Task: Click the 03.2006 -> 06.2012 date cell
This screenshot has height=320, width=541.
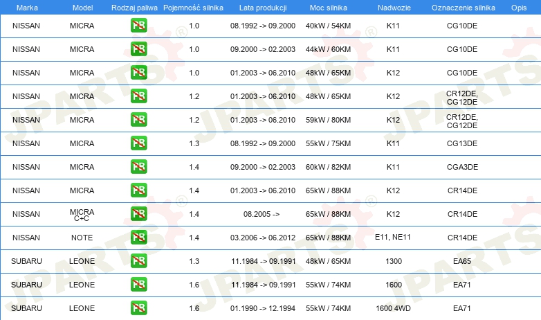Action: 263,238
